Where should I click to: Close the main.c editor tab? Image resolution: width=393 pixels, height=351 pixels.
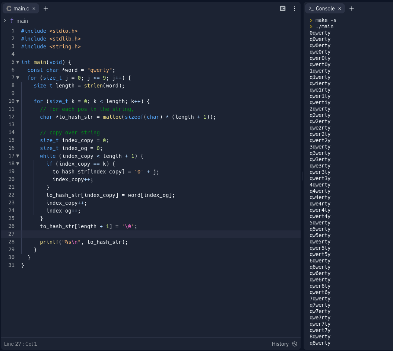click(34, 9)
